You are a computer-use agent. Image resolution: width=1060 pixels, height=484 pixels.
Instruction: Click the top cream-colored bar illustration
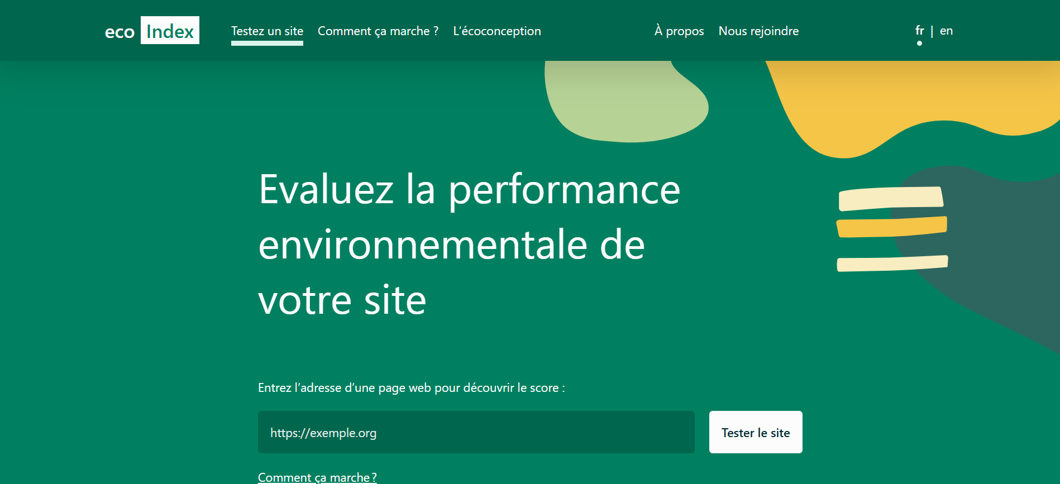891,198
